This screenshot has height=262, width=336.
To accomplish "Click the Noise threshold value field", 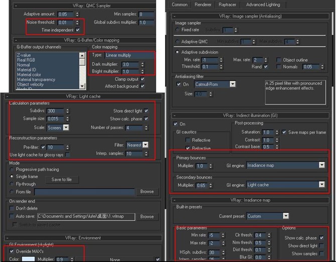I will tap(65, 23).
